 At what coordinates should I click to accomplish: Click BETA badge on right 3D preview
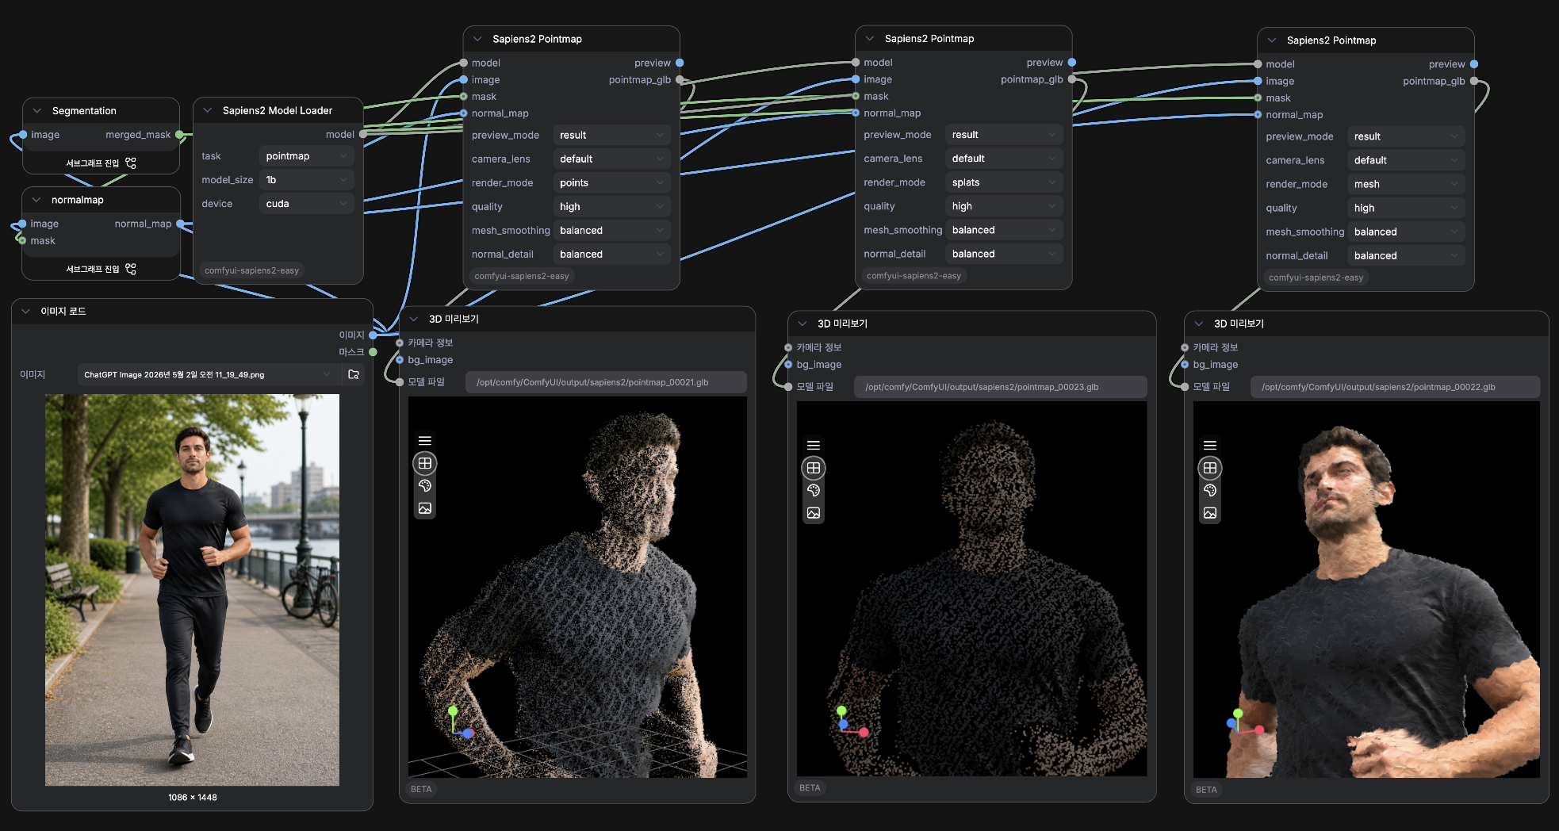(1206, 790)
